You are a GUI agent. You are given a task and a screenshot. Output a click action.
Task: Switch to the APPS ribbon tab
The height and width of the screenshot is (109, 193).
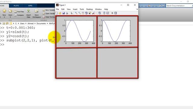tap(30, 6)
